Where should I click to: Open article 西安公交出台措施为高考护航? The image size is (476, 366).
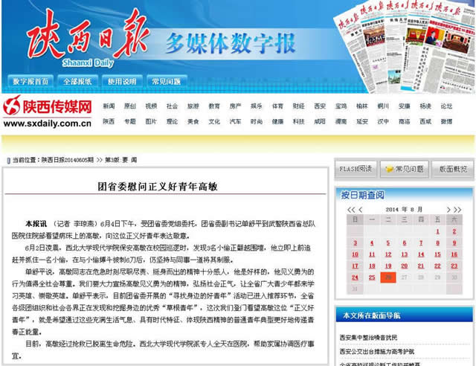point(377,351)
